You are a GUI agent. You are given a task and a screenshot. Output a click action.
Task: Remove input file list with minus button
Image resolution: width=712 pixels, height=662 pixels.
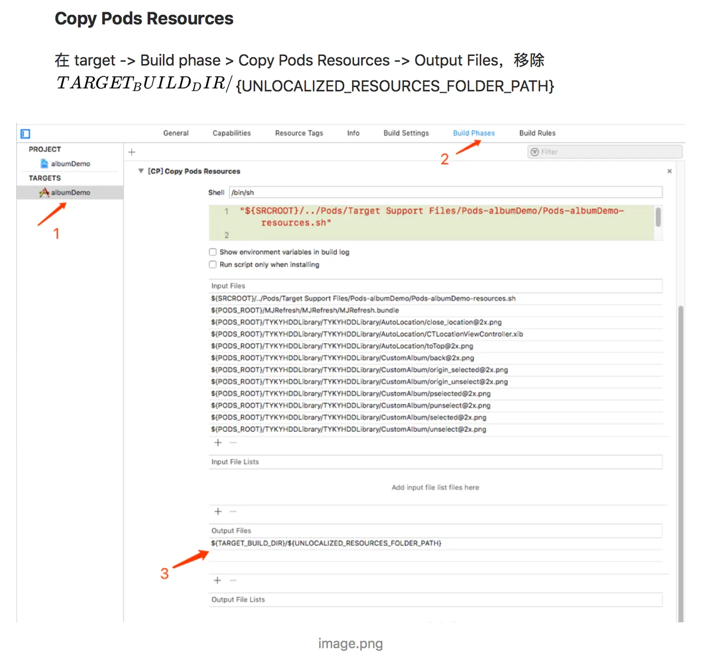tap(233, 512)
